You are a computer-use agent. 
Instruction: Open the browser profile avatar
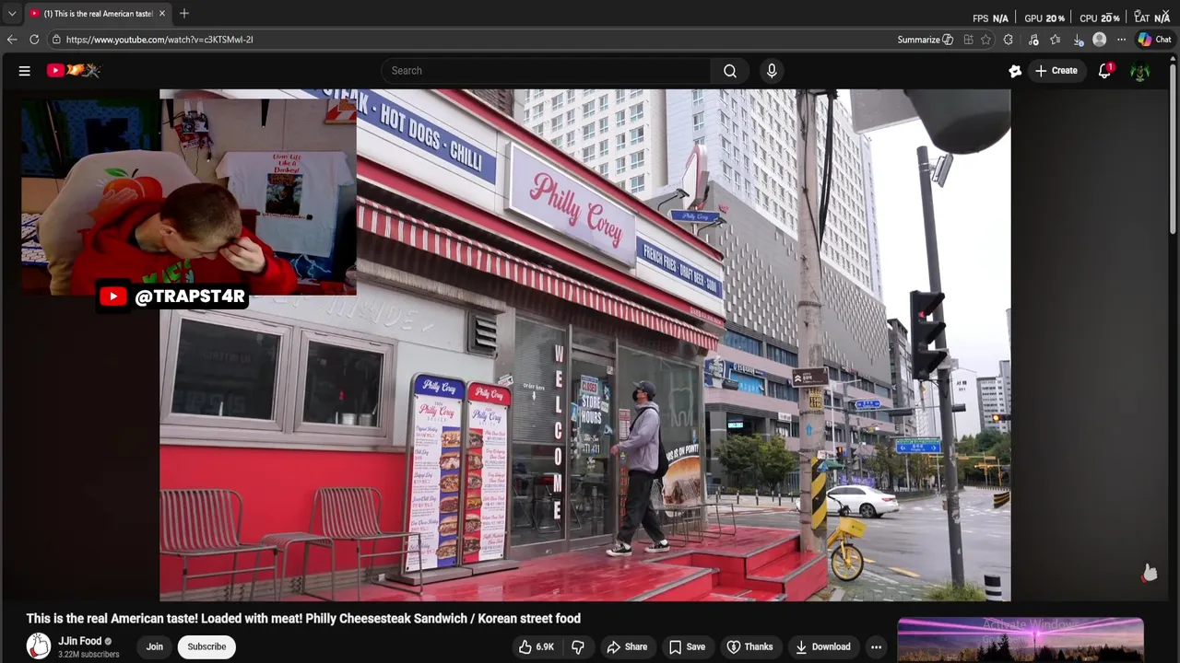1099,40
